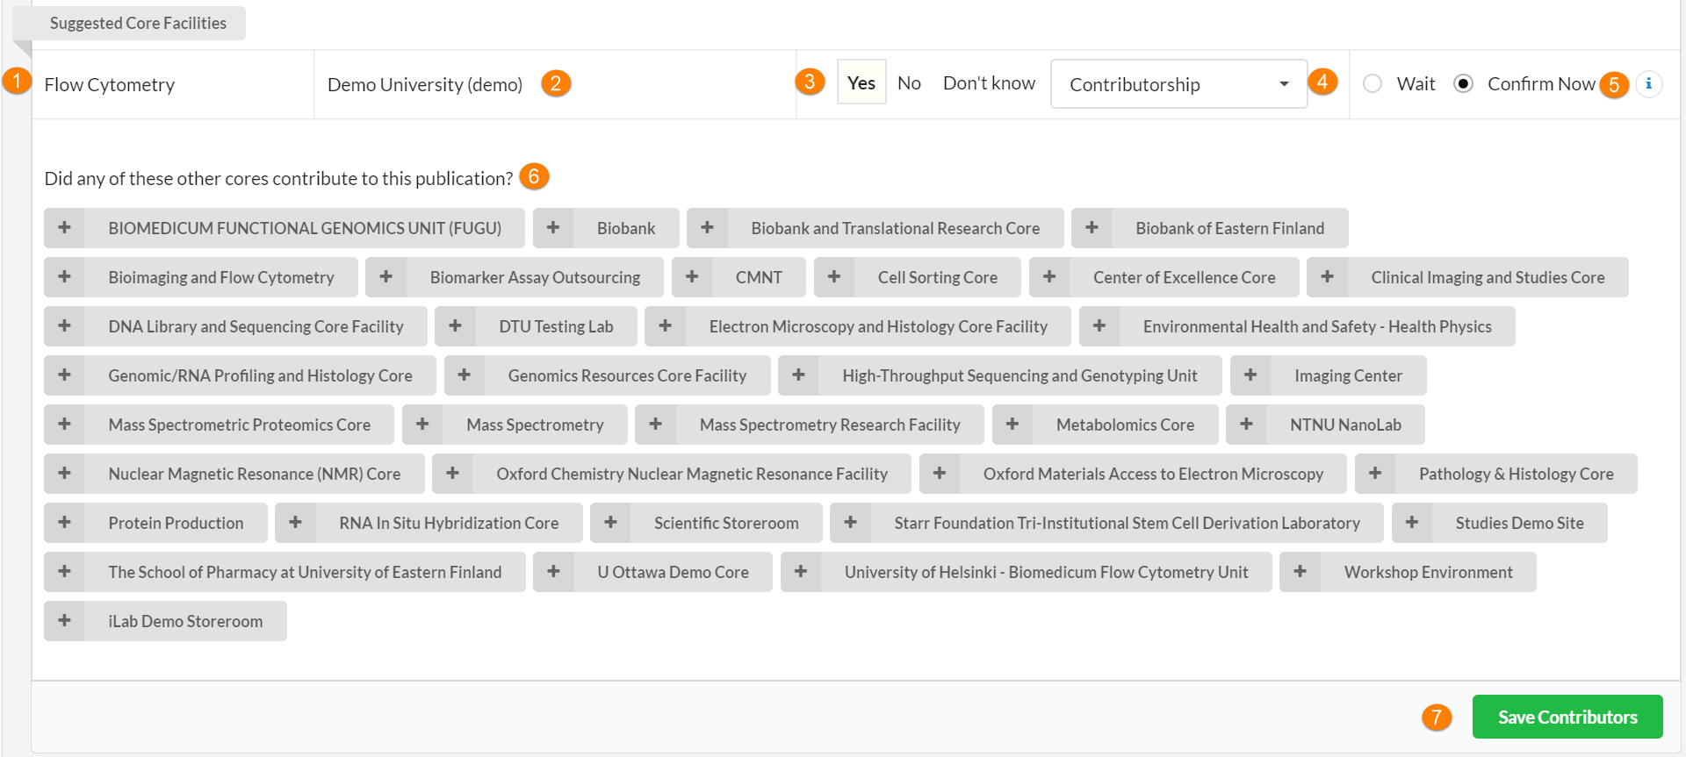
Task: Click the U Ottawa Demo Core label
Action: (673, 572)
